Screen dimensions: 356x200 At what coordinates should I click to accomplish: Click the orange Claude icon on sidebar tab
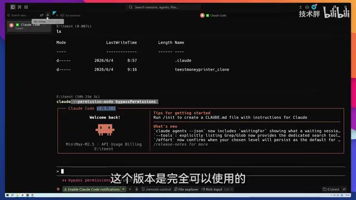tap(11, 25)
